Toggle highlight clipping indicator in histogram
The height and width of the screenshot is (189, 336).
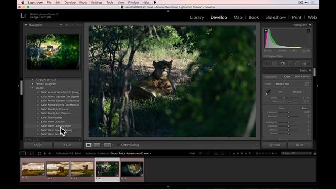click(x=308, y=31)
